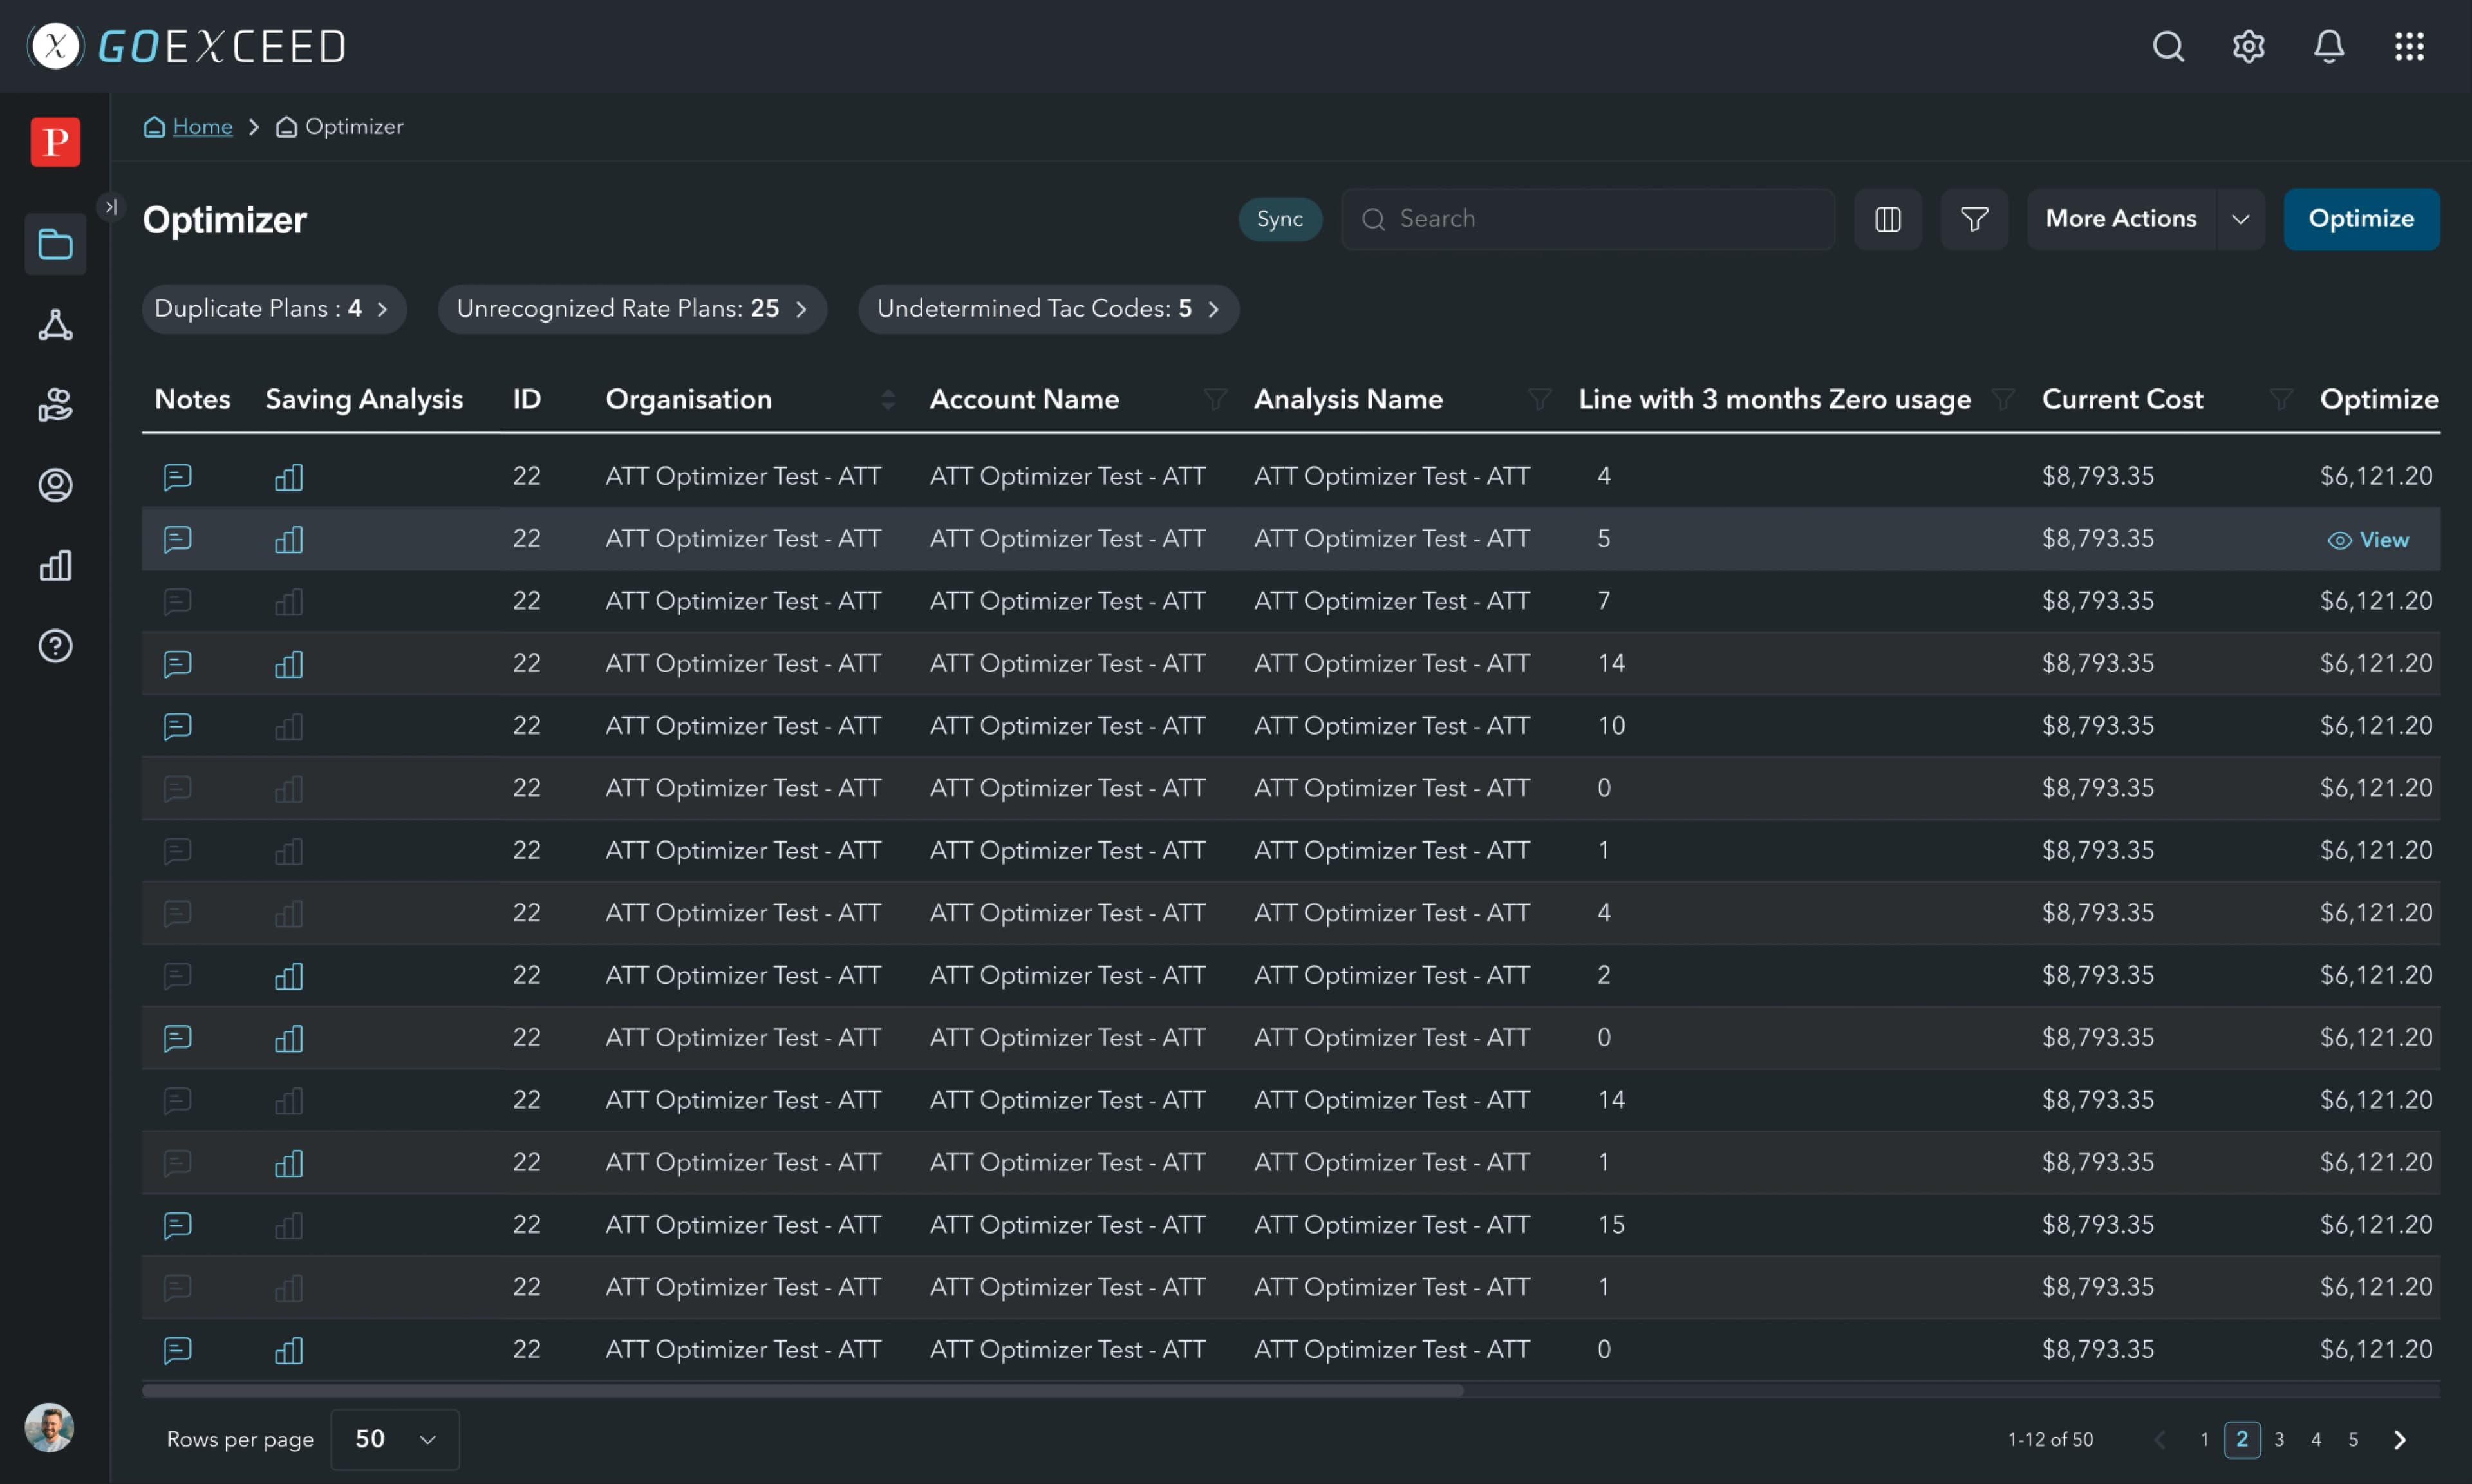Open saving analysis chart in row with usage 2

[289, 976]
